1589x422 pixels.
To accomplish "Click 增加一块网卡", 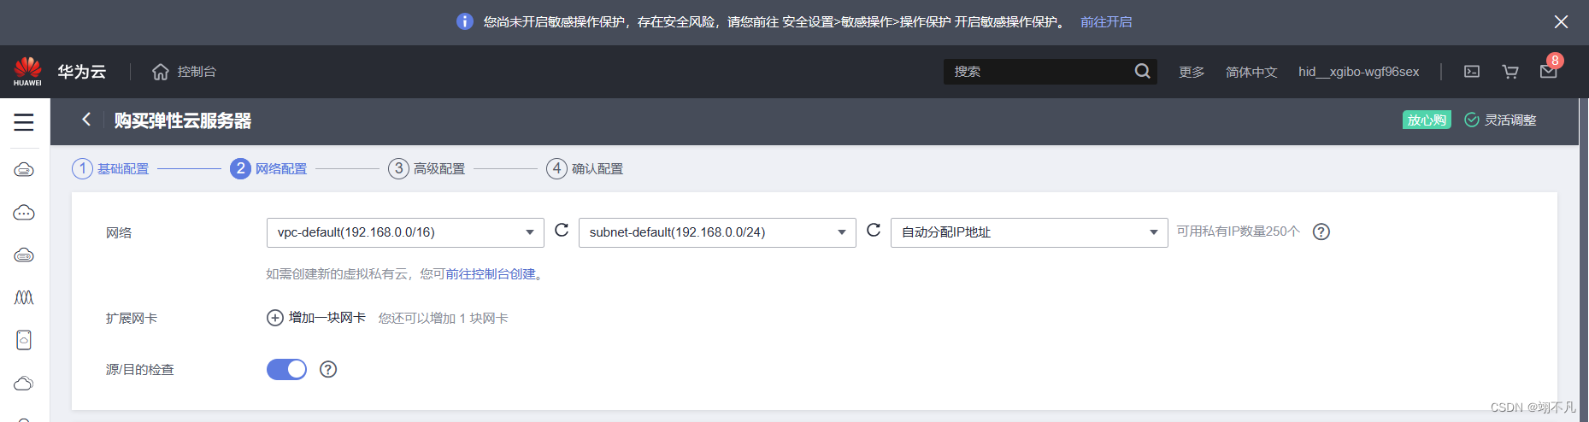I will [x=327, y=318].
